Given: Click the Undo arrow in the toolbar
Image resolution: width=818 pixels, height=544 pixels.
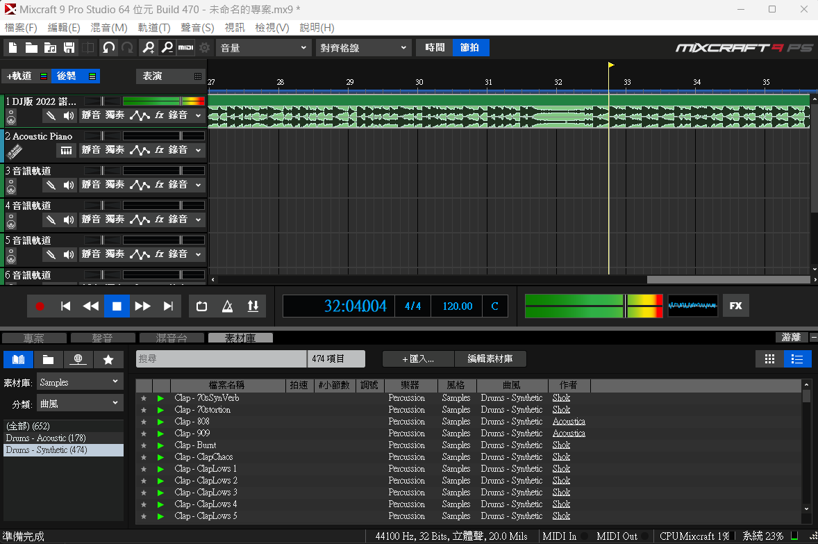Looking at the screenshot, I should point(108,48).
